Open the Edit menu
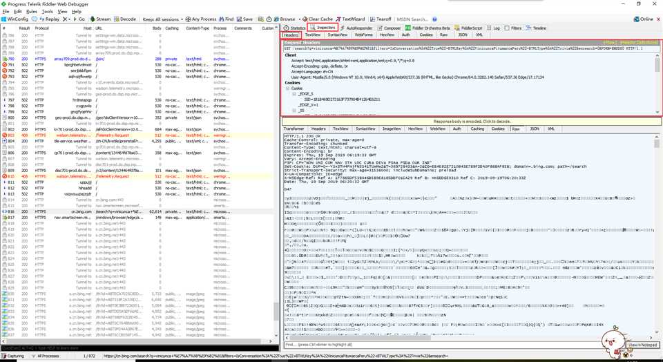 (17, 12)
